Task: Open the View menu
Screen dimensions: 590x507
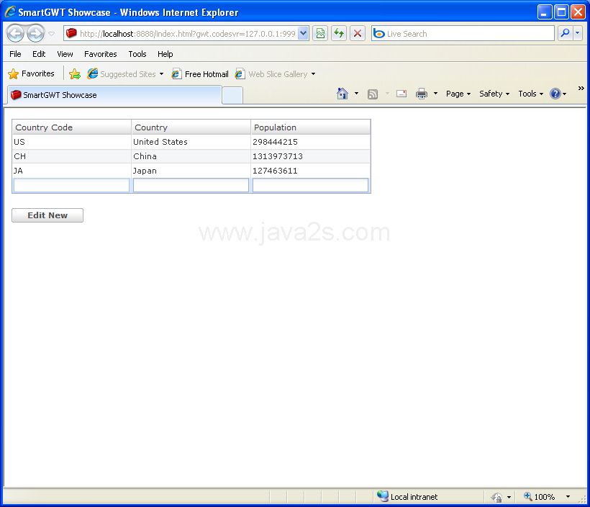Action: pyautogui.click(x=65, y=54)
